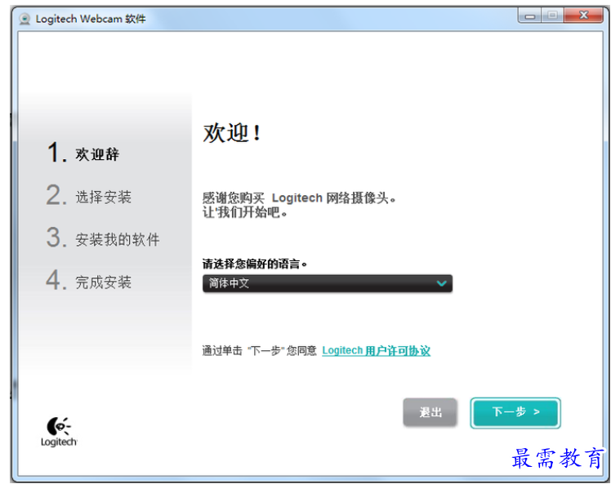
Task: Click the 退出 (Exit) button
Action: tap(430, 412)
